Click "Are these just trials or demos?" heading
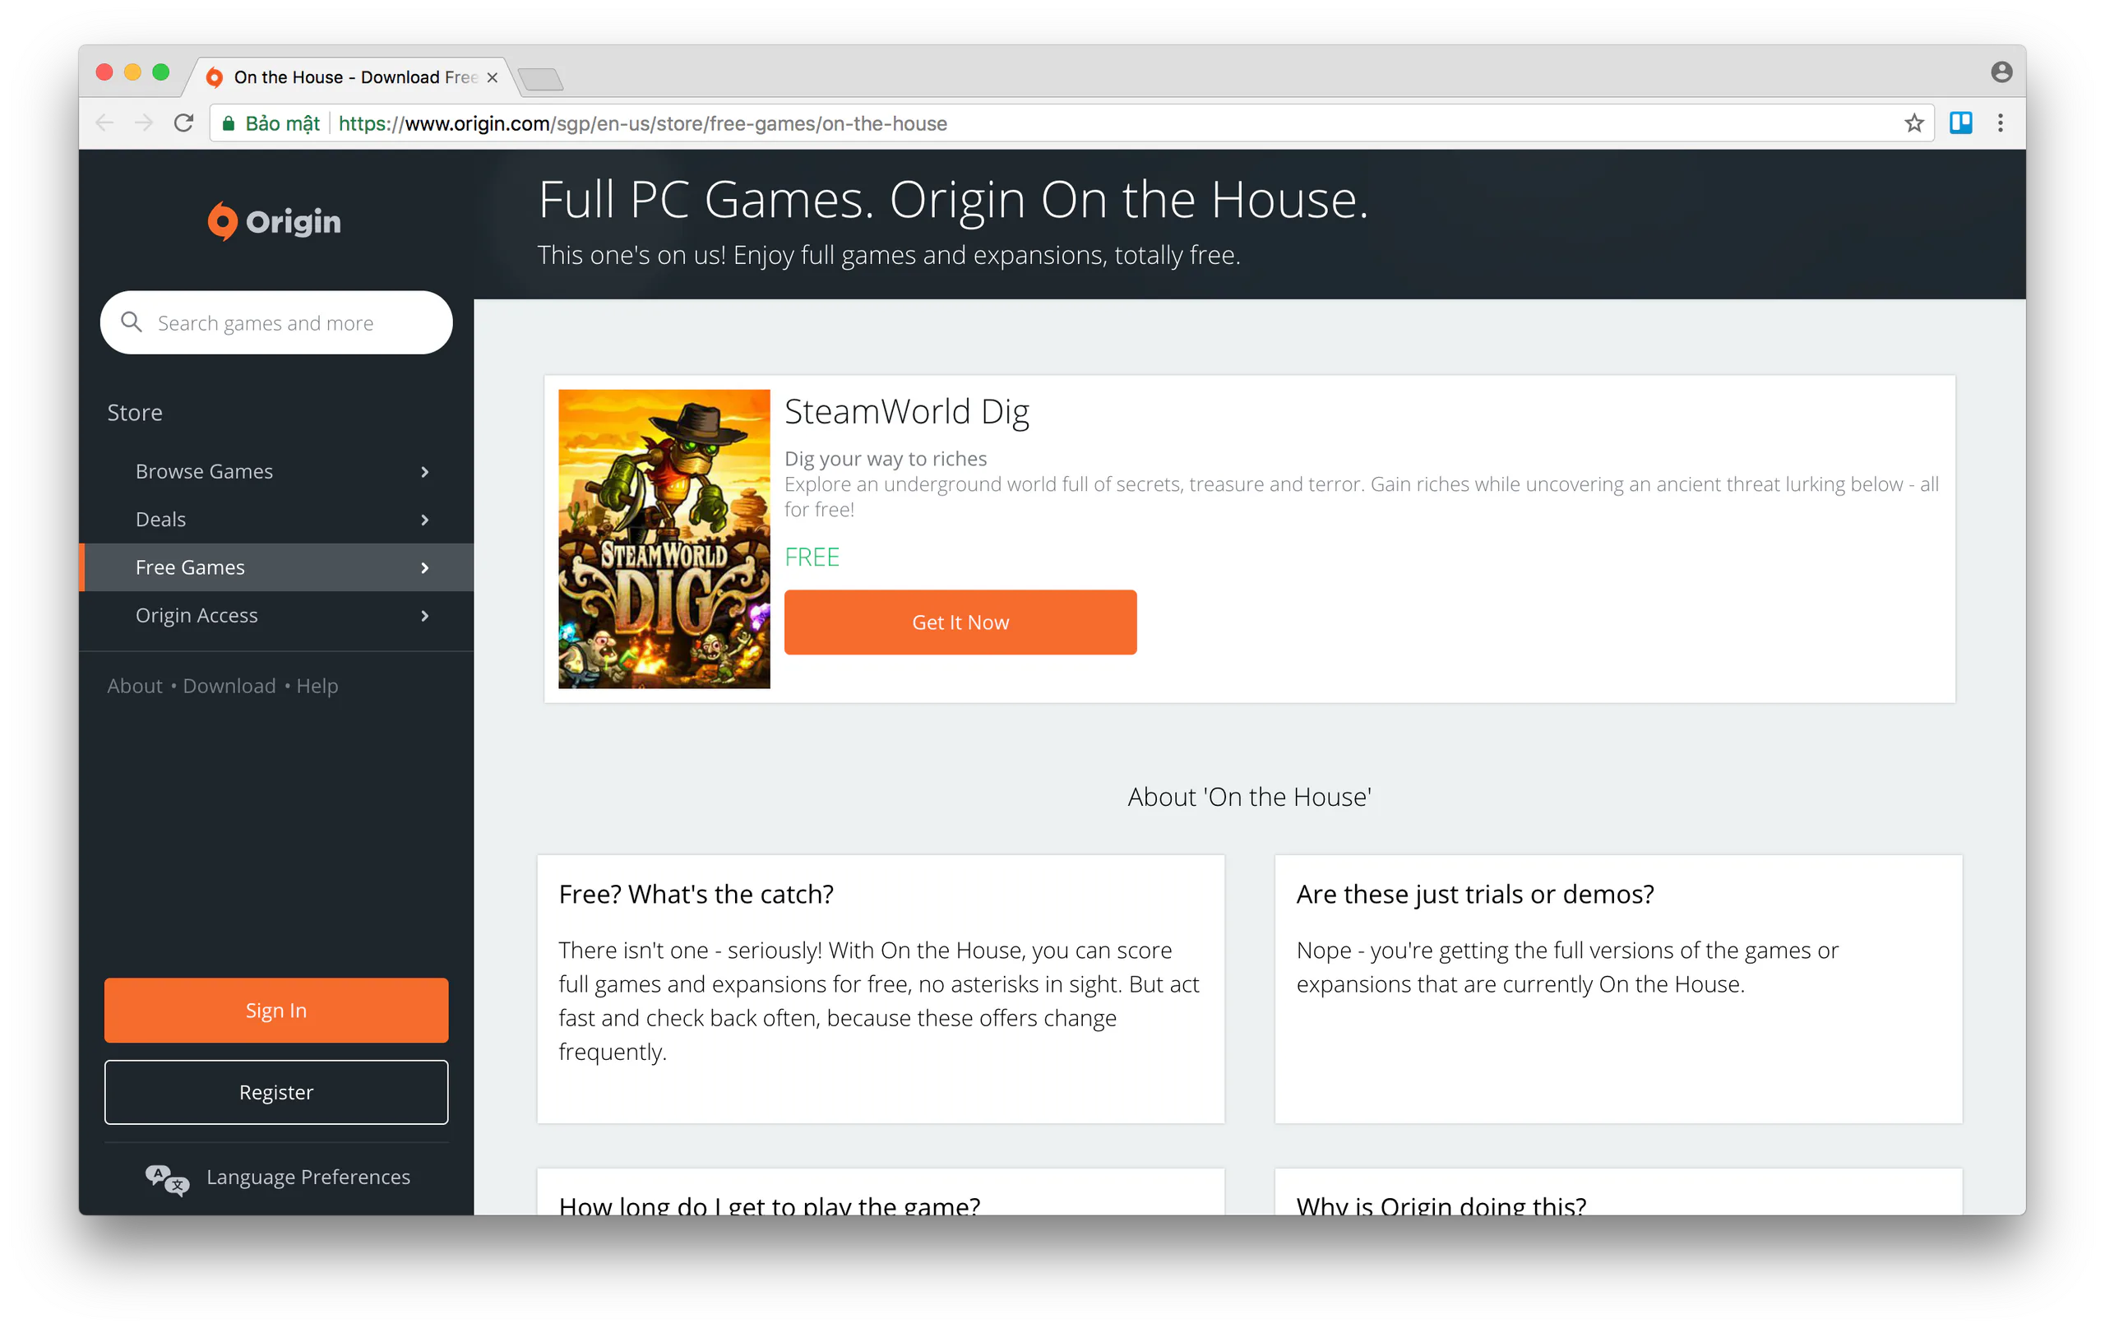 point(1474,895)
